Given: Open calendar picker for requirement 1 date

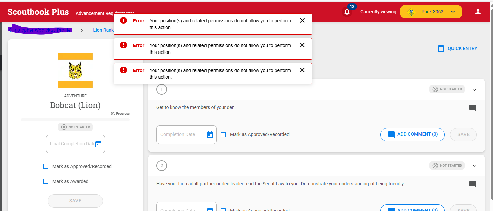Looking at the screenshot, I should click(x=210, y=135).
